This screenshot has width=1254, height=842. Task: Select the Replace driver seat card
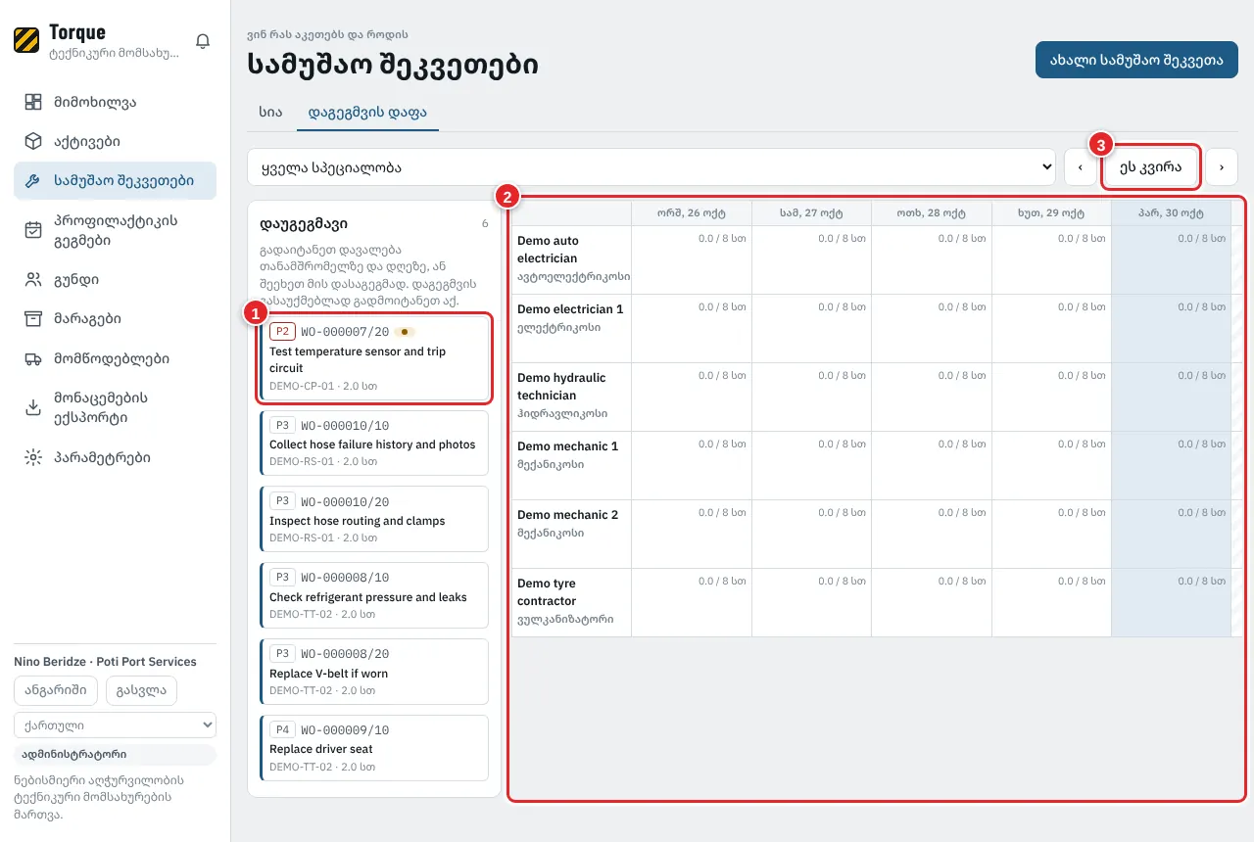click(374, 748)
